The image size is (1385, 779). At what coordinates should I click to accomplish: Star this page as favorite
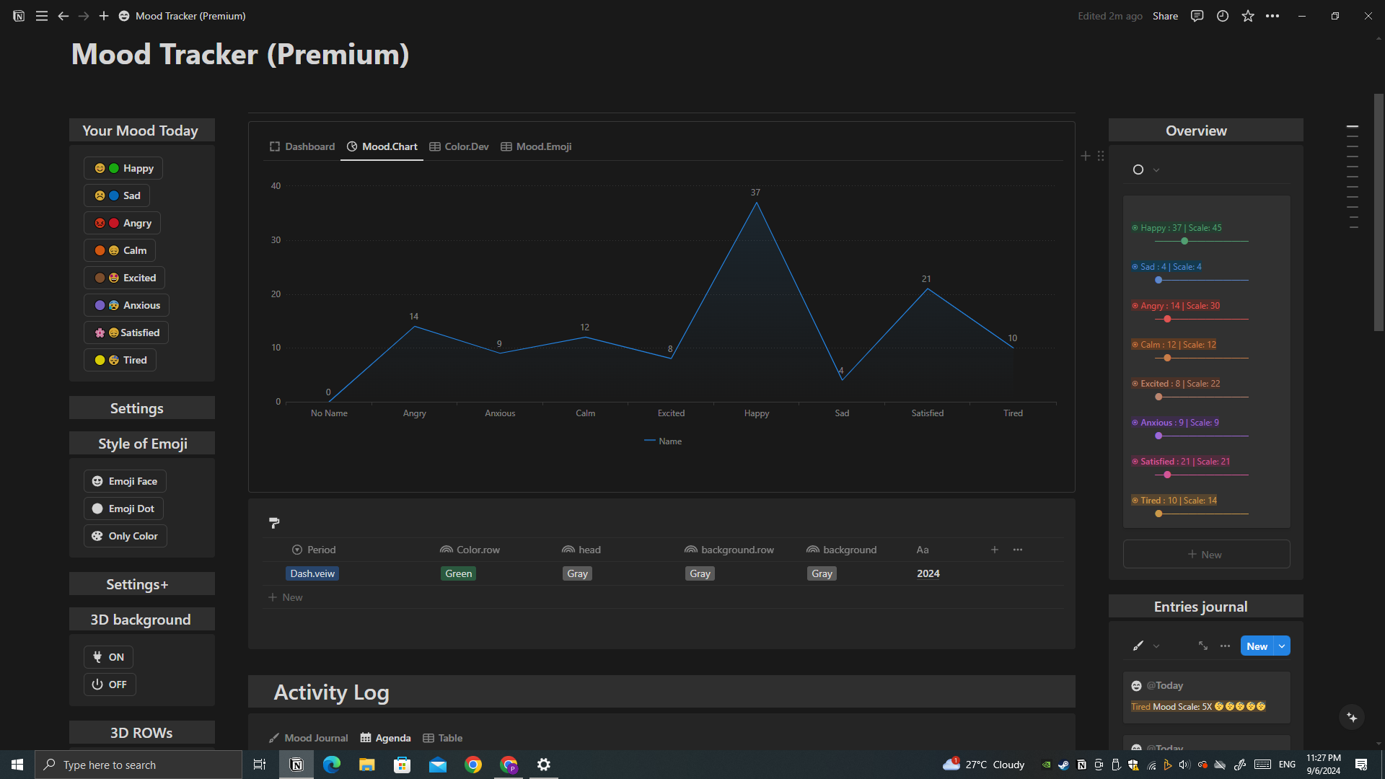point(1248,16)
